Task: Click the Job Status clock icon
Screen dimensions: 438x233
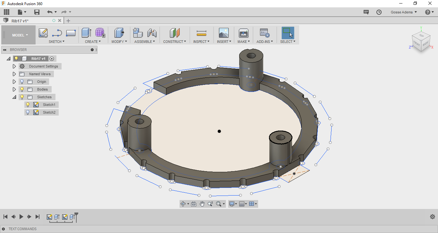Action: [x=379, y=12]
